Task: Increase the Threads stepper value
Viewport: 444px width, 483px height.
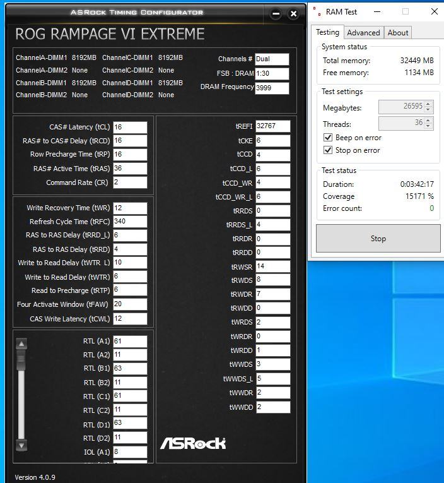Action: 428,120
